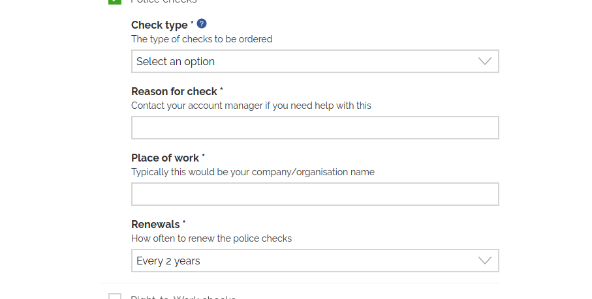The height and width of the screenshot is (299, 592).
Task: Click the chevron arrow in Check type dropdown
Action: (484, 61)
